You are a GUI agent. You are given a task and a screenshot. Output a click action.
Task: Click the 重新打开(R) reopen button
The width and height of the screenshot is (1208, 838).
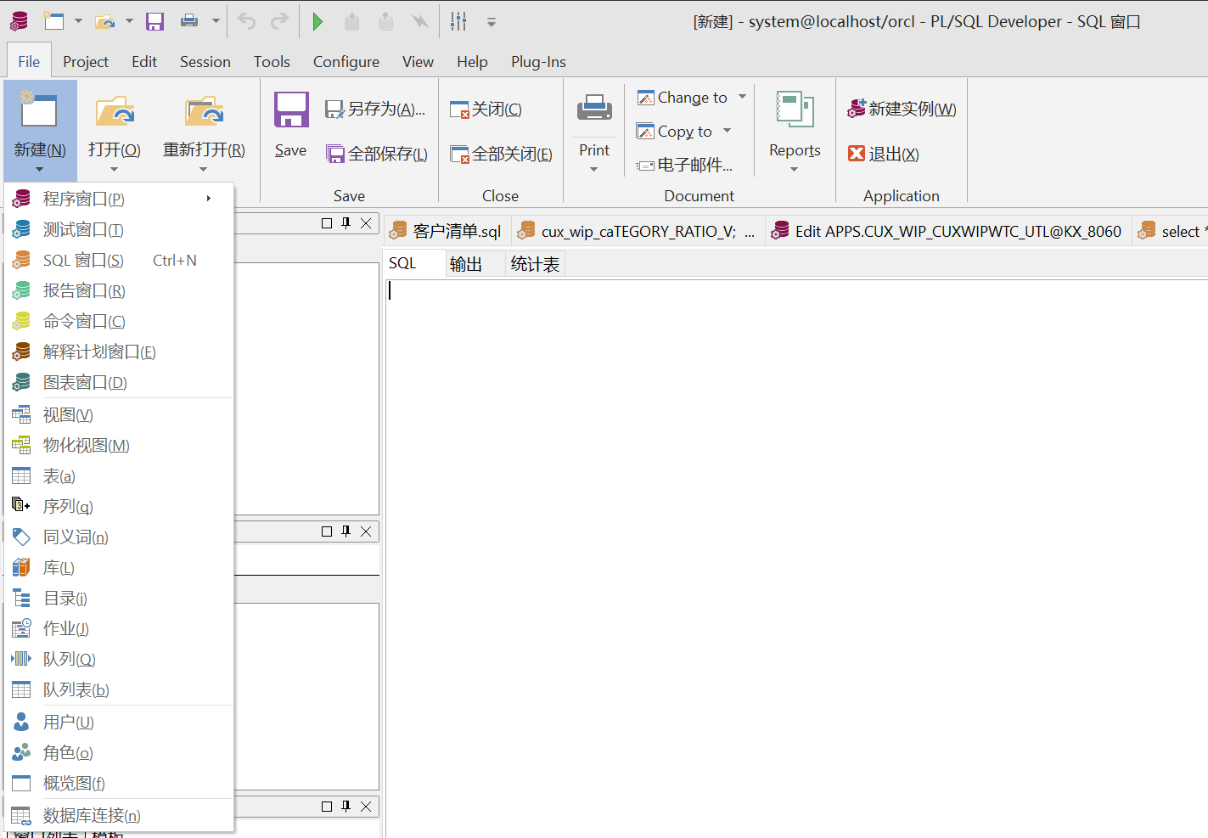click(x=204, y=132)
